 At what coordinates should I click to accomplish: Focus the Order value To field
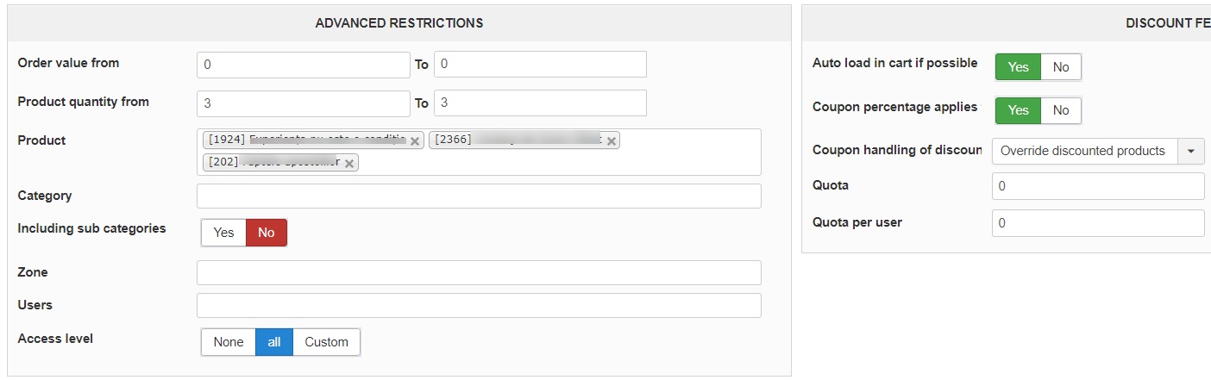(x=540, y=65)
